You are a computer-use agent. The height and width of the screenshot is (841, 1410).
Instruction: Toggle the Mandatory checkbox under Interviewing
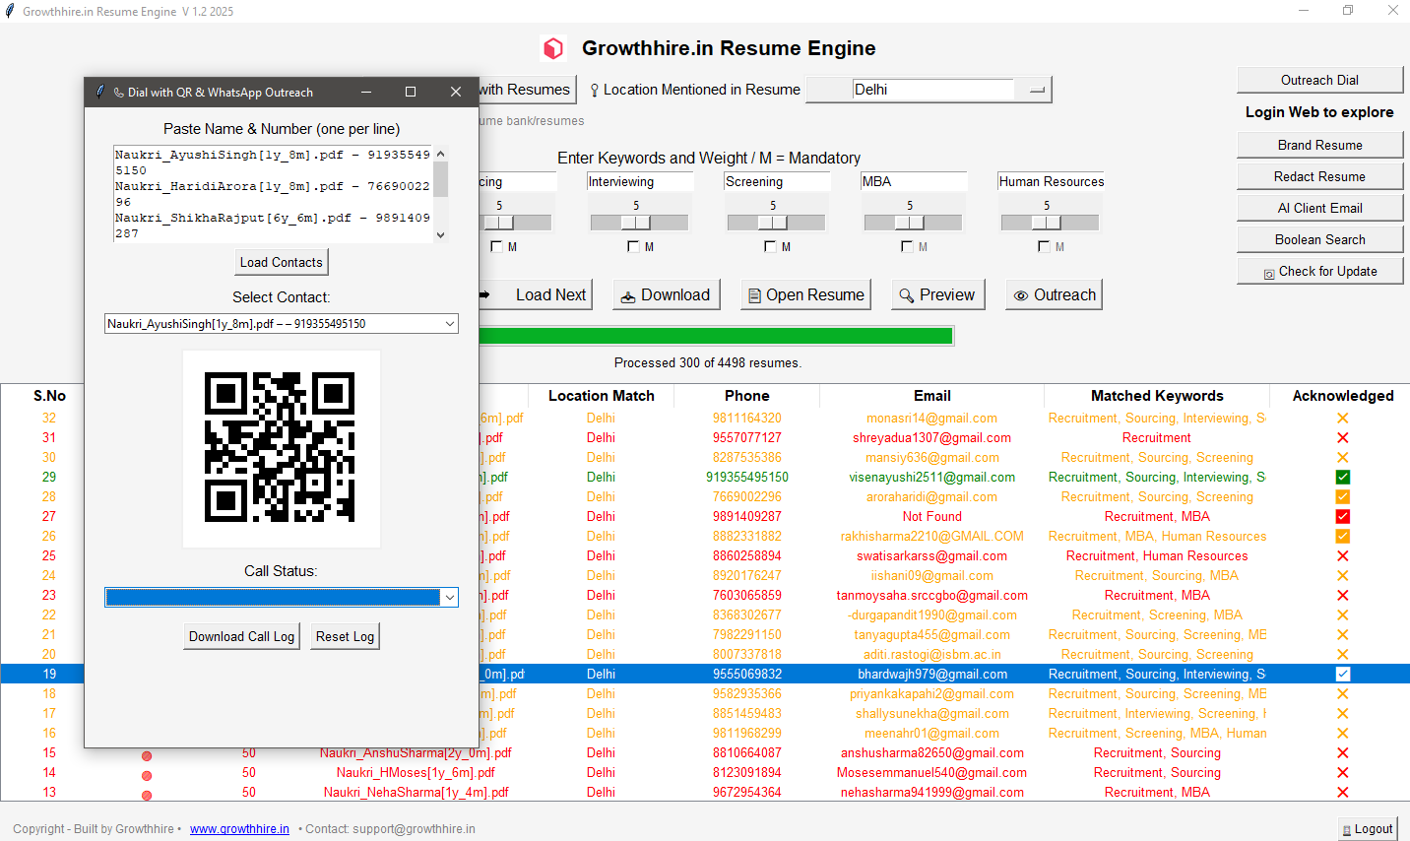[633, 247]
